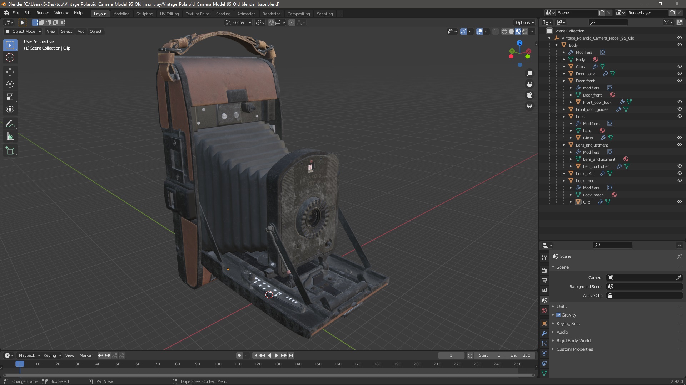Open the Tool properties tab
686x385 pixels.
[544, 258]
